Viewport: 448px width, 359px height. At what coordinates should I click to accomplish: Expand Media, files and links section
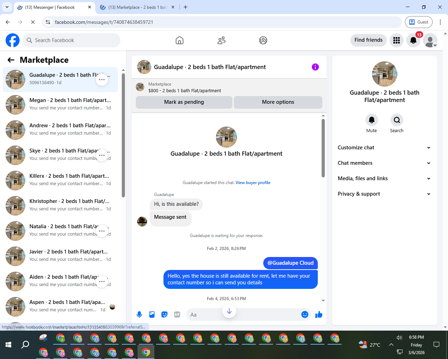pyautogui.click(x=384, y=178)
